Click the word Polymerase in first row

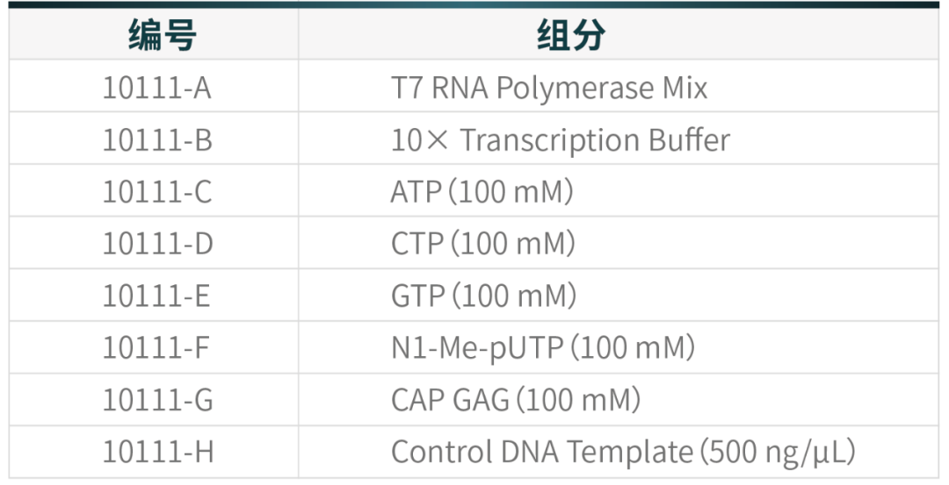point(575,89)
